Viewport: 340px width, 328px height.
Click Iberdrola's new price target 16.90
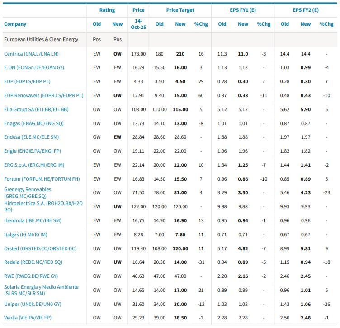(180, 220)
